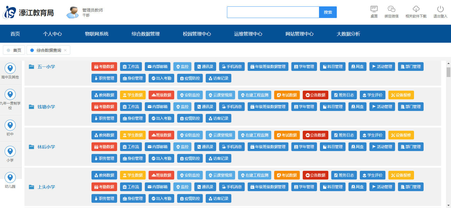This screenshot has width=451, height=208.
Task: Select 高中及其他 location pin in sidebar
Action: (10, 68)
